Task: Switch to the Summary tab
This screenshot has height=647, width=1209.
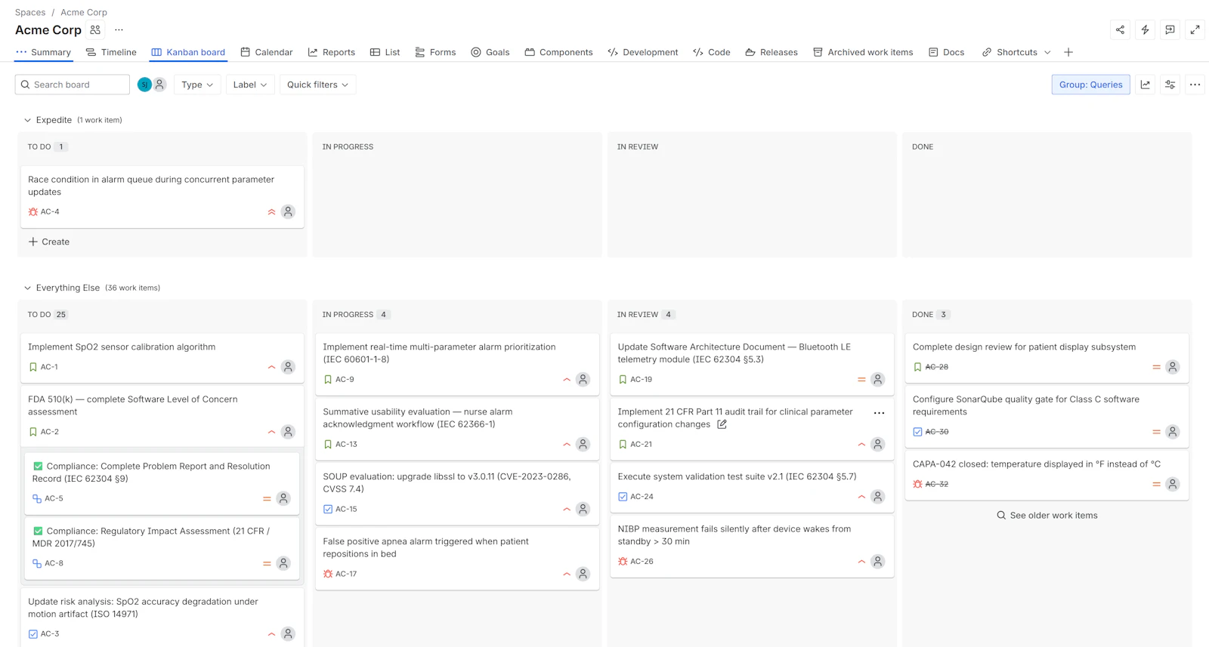Action: [43, 52]
